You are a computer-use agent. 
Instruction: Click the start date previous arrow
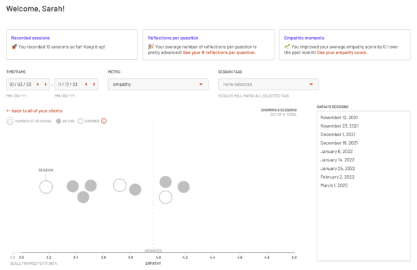click(x=38, y=84)
